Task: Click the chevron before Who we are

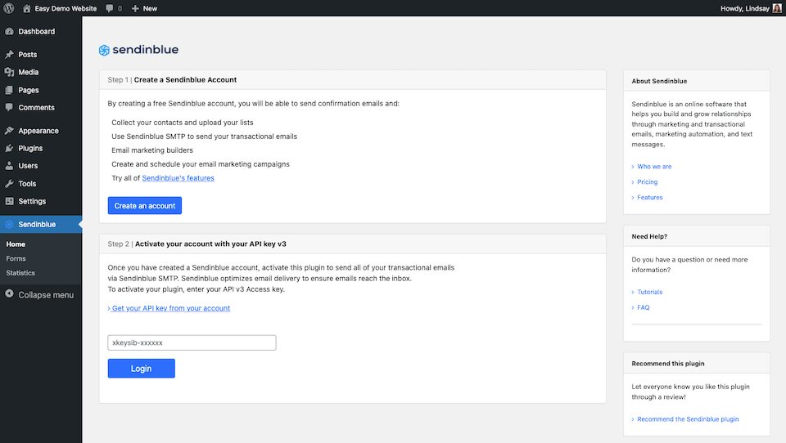Action: coord(633,167)
